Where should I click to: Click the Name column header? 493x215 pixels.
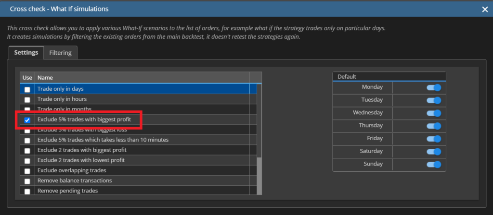click(142, 77)
